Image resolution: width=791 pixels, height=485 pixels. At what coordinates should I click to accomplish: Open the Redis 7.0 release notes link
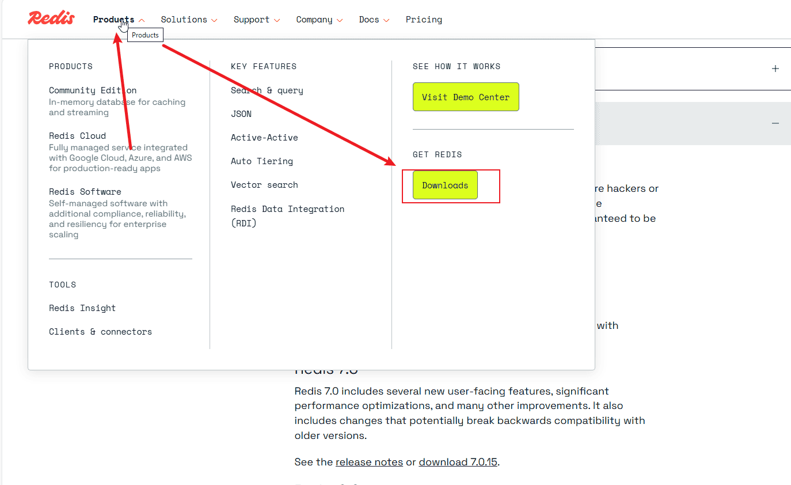click(x=369, y=462)
